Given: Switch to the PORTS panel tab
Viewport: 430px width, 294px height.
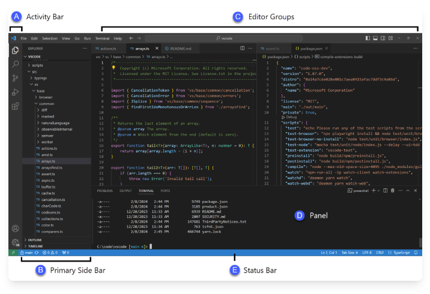Looking at the screenshot, I should (165, 191).
